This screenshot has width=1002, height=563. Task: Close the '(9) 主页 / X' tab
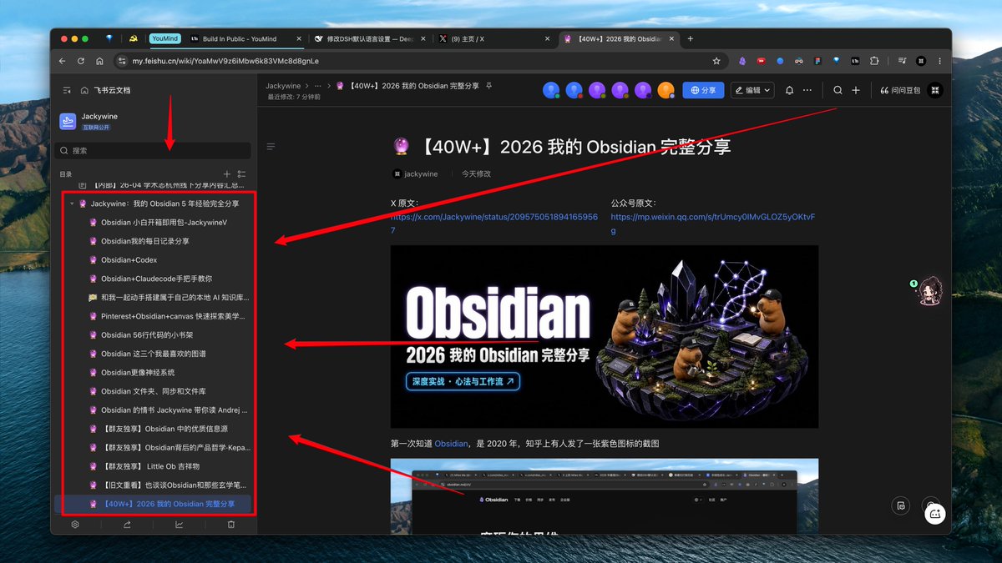547,38
